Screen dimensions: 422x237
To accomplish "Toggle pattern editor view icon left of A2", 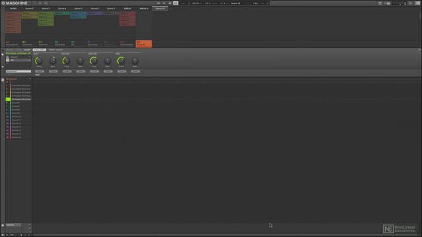I will 3,80.
